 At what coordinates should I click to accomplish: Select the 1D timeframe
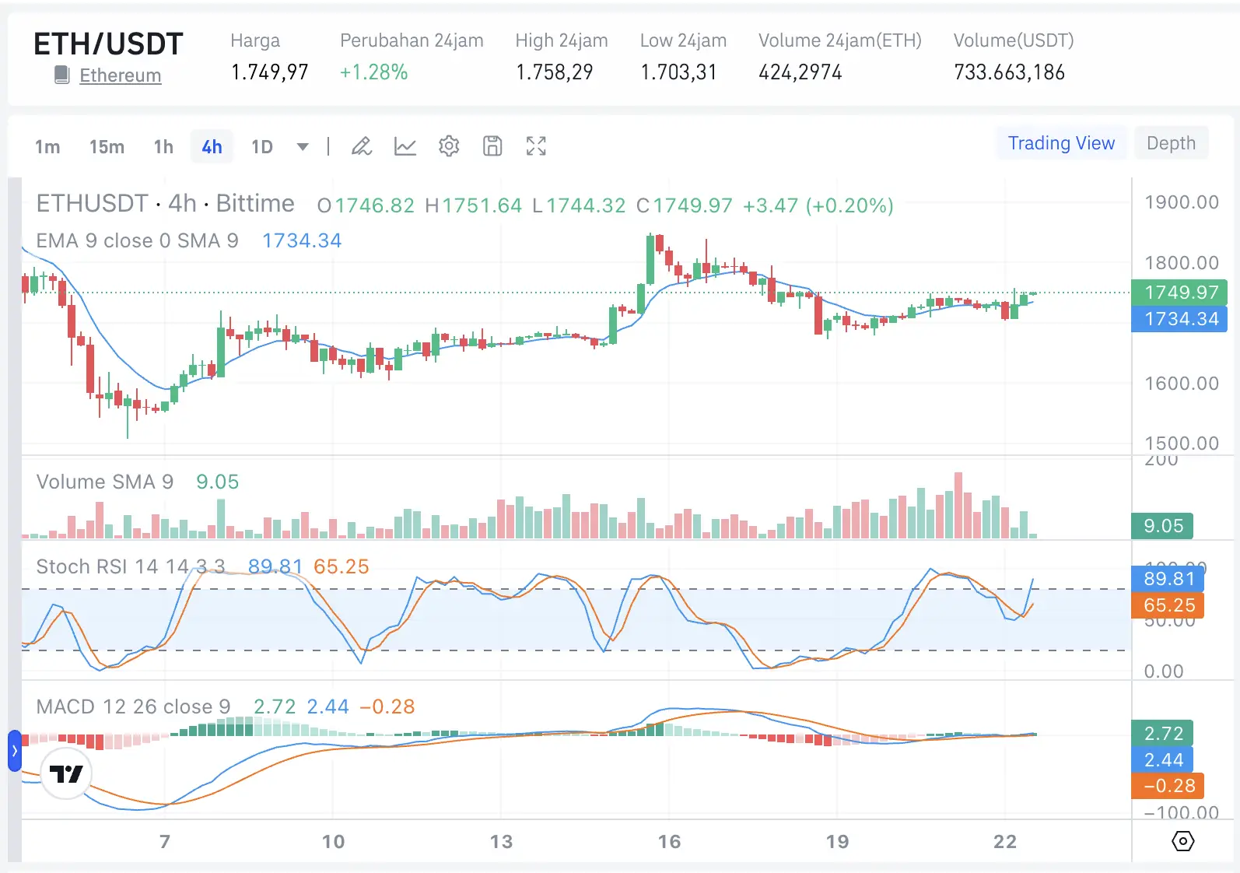(x=262, y=147)
